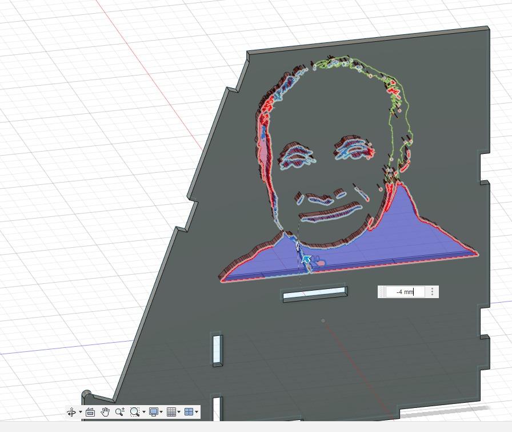Click the Viewports layout icon
The image size is (512, 432).
coord(189,412)
